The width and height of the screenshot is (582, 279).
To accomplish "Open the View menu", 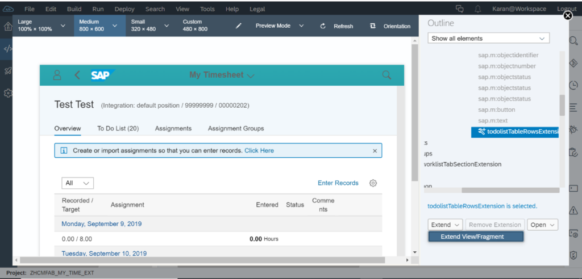I will 182,9.
